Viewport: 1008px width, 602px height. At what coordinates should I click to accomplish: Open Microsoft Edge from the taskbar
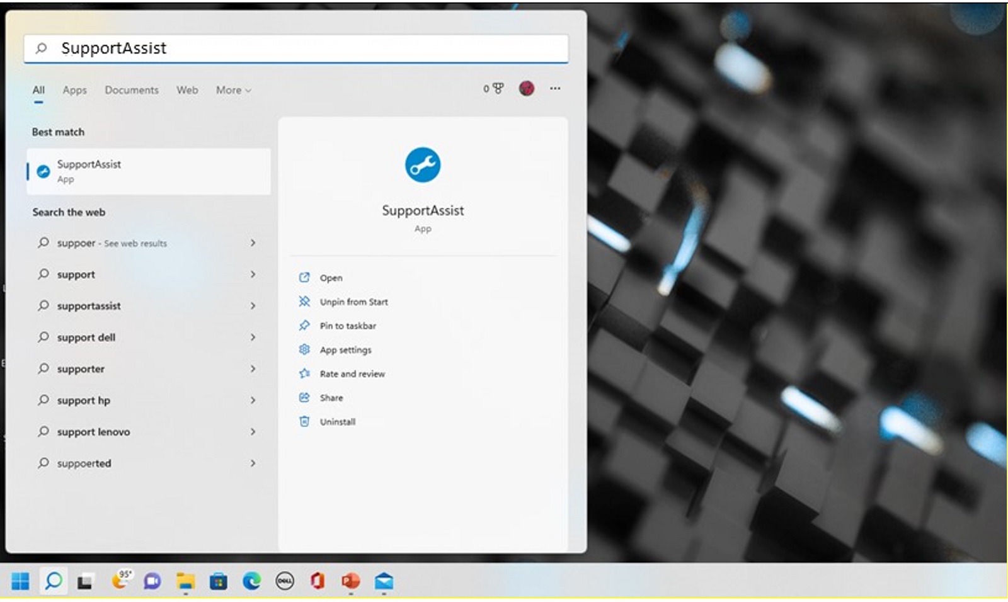coord(251,582)
